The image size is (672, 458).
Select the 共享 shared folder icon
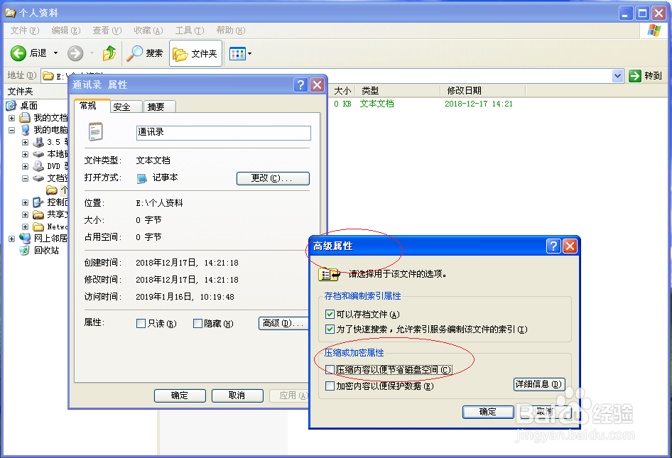(38, 214)
